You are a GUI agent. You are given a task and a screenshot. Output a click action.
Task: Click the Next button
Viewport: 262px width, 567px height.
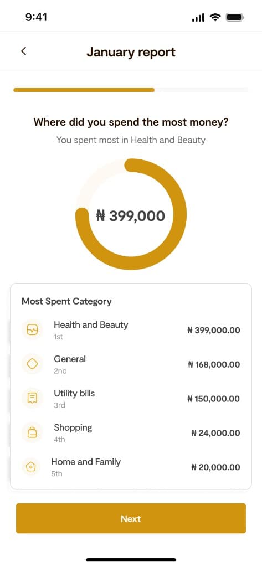coord(131,518)
